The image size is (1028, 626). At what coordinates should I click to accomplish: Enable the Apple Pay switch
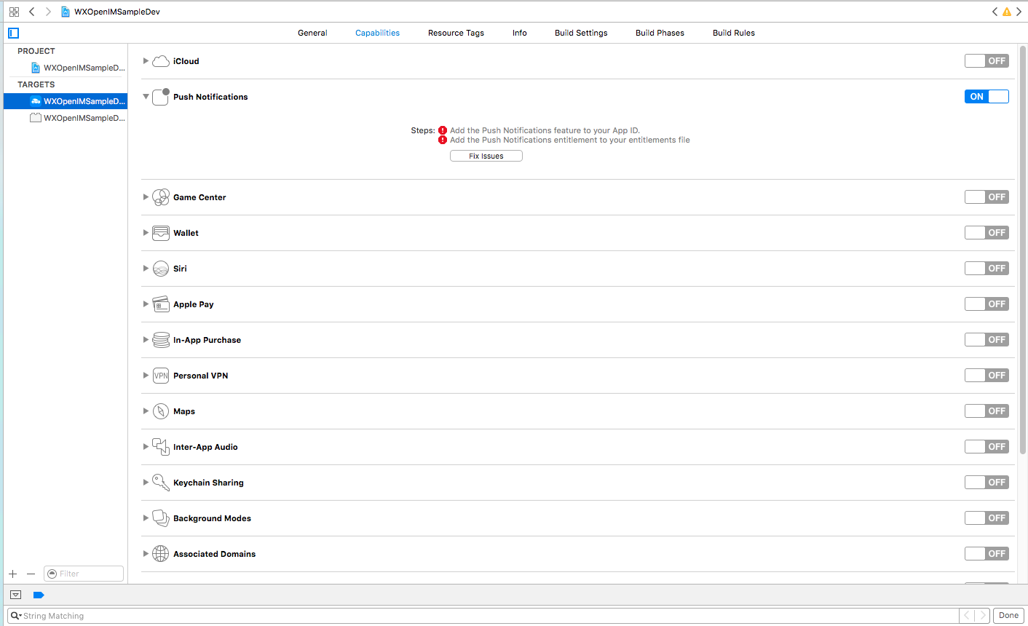pos(987,304)
